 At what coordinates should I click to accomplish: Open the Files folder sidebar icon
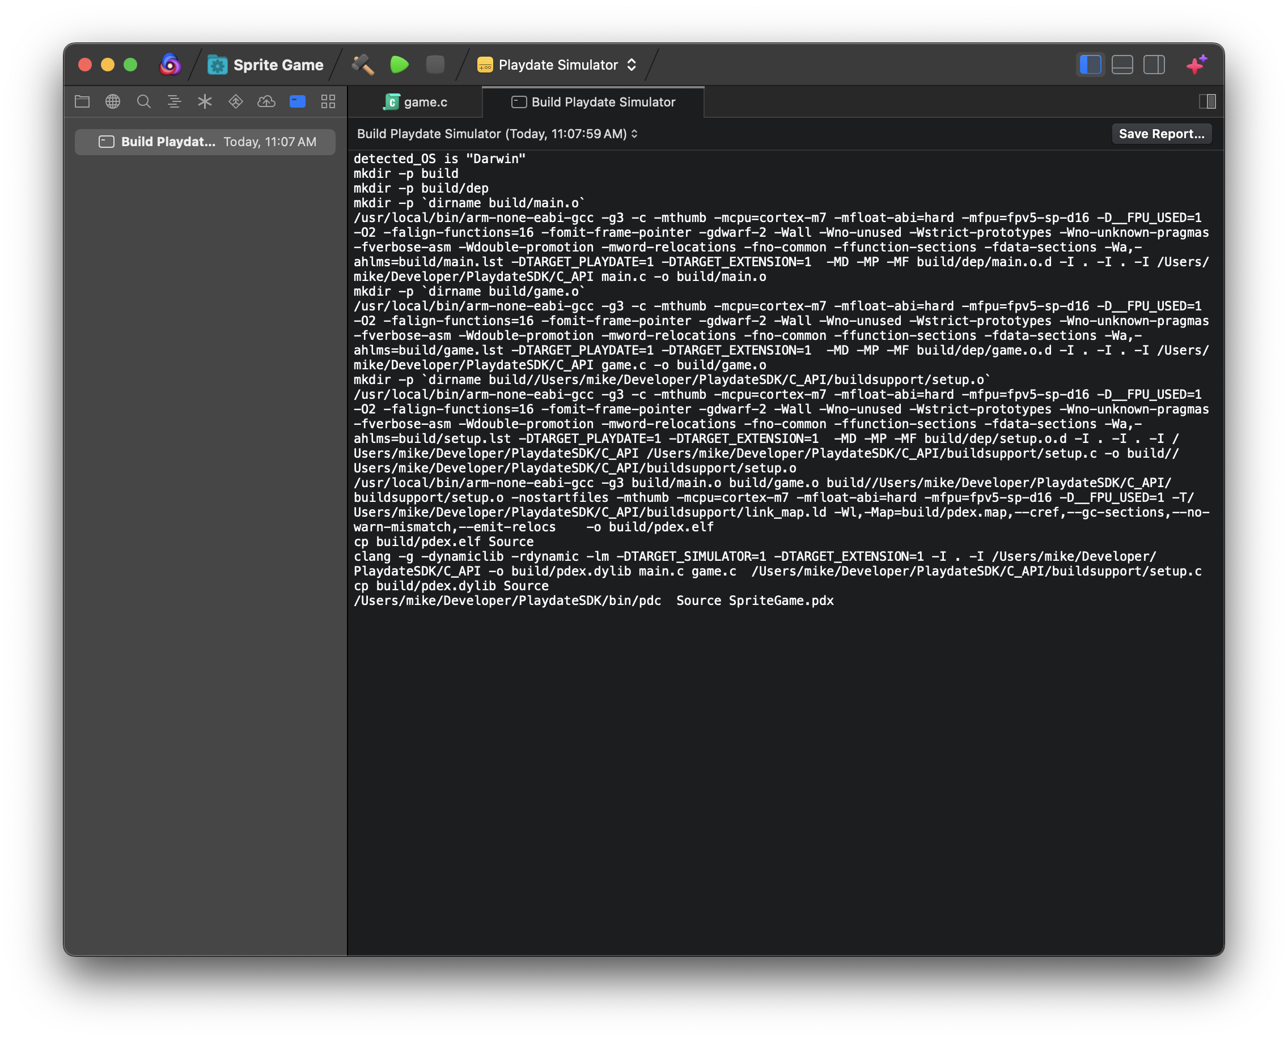coord(82,101)
